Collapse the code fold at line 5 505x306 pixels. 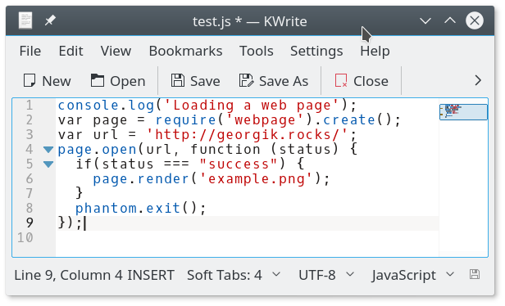[x=48, y=164]
